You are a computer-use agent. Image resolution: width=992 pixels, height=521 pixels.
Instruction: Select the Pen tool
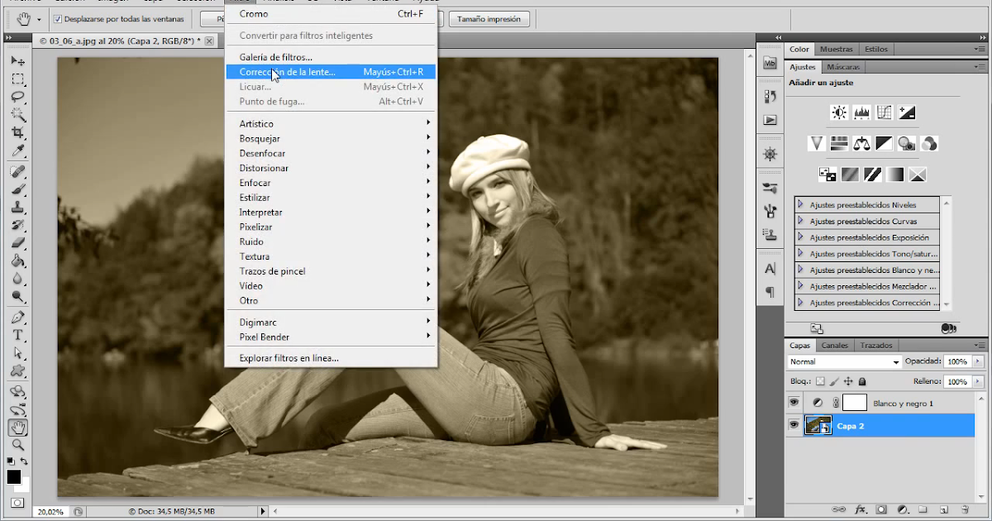(x=17, y=318)
